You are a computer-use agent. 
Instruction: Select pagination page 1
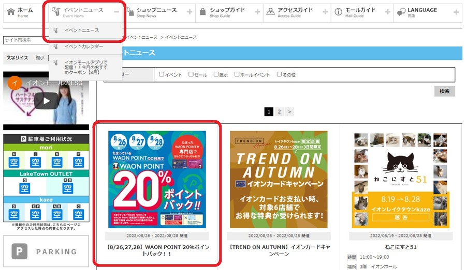[269, 112]
